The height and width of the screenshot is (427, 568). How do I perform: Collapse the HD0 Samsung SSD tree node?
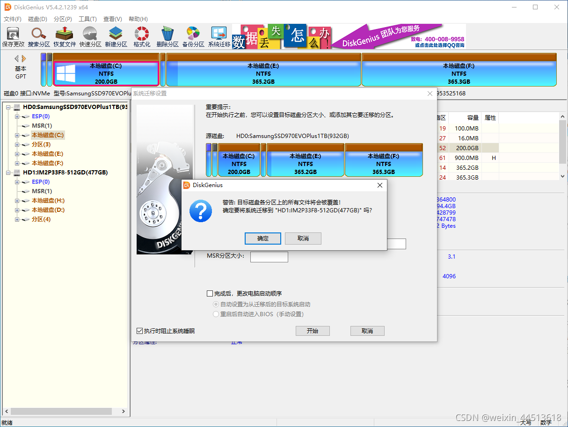coord(8,107)
